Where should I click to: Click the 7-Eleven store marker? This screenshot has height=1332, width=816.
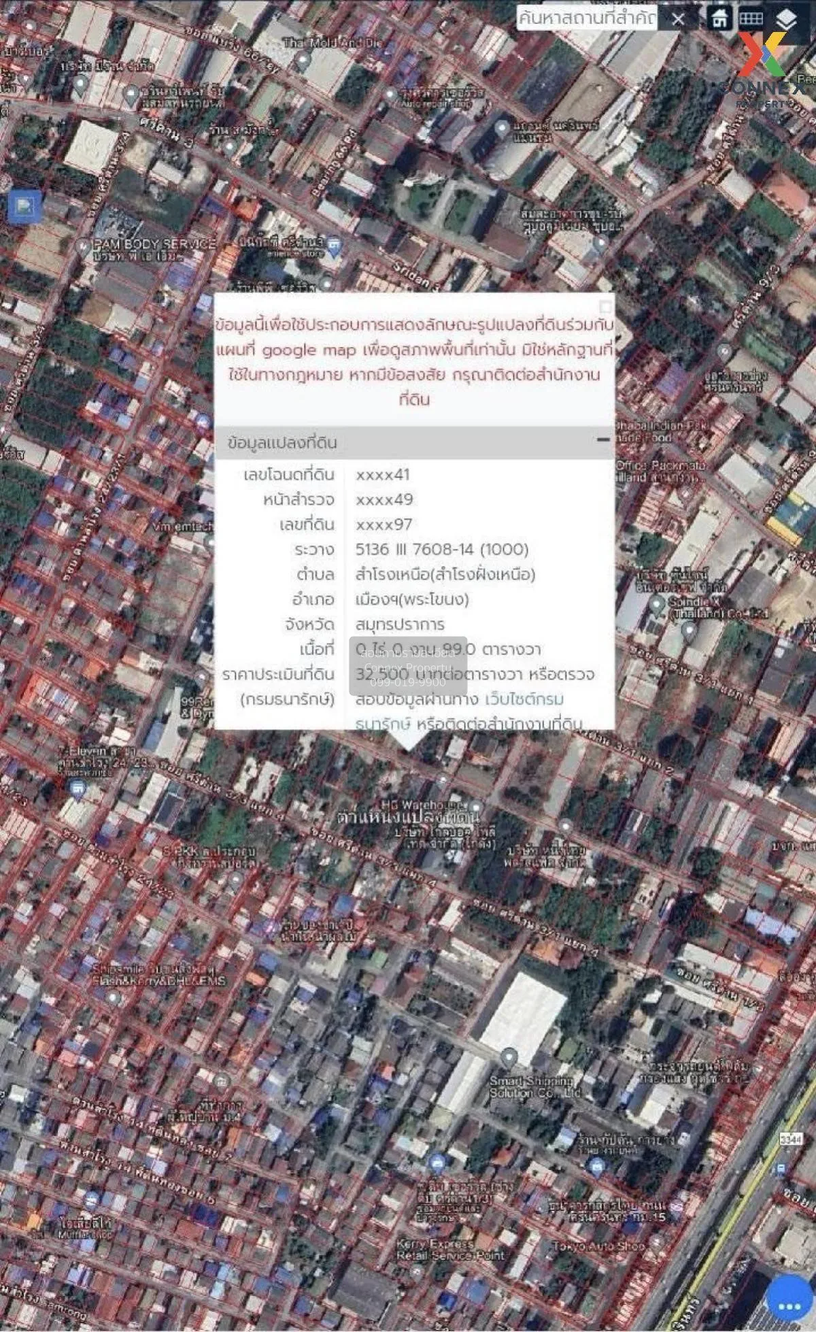[x=78, y=789]
